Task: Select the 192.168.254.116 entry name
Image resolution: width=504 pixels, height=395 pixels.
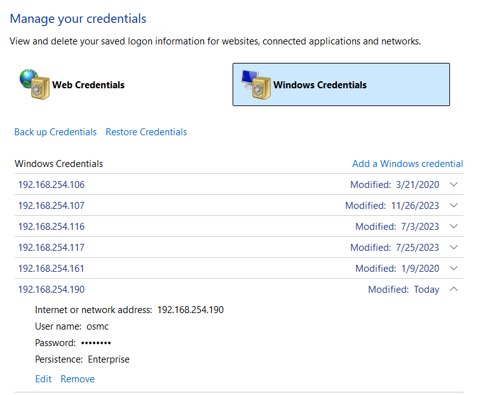Action: tap(51, 227)
